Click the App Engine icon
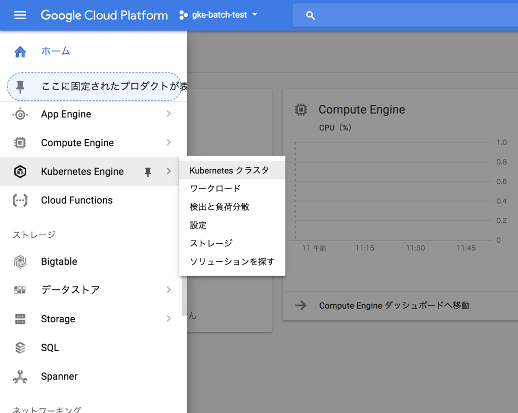Image resolution: width=518 pixels, height=413 pixels. tap(20, 114)
